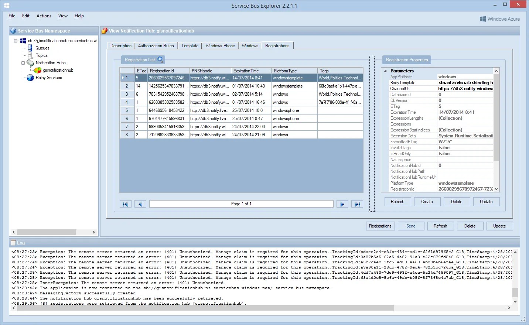Switch to the Authorization Rules tab

(156, 46)
